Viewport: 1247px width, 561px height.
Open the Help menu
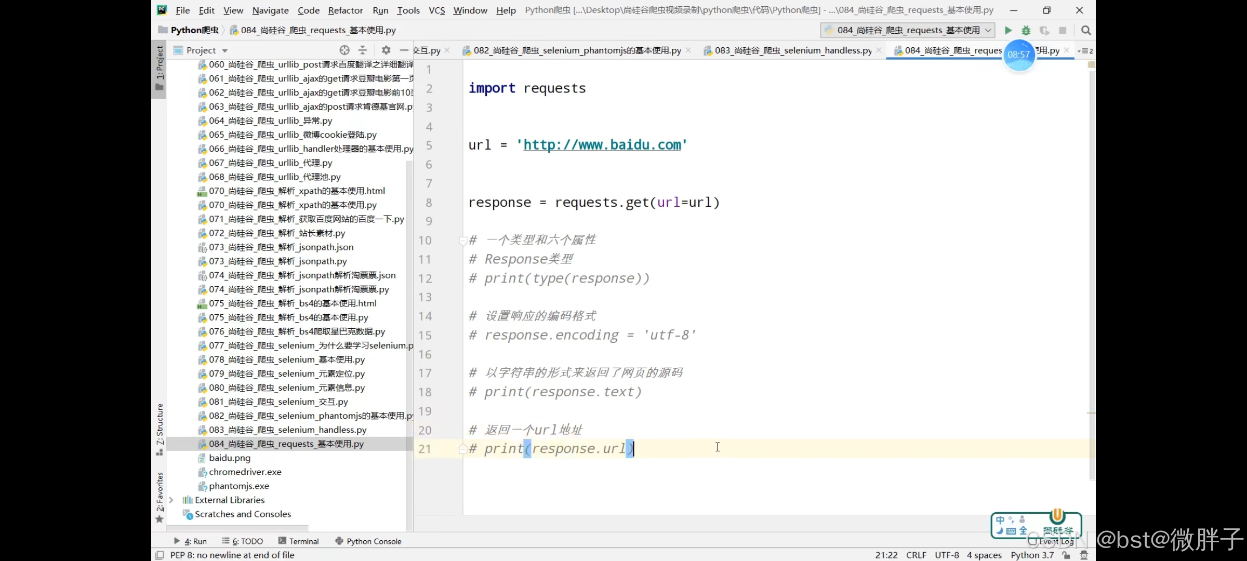506,10
